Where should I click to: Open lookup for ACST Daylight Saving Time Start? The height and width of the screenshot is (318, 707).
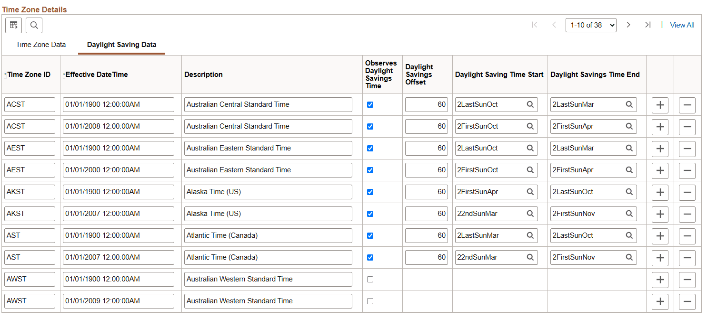pyautogui.click(x=530, y=104)
